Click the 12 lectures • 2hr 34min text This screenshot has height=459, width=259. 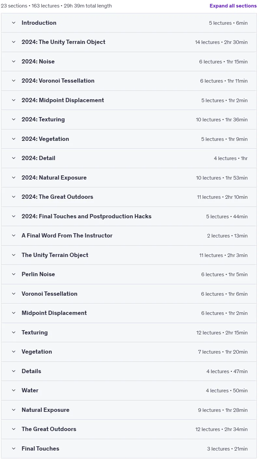221,429
